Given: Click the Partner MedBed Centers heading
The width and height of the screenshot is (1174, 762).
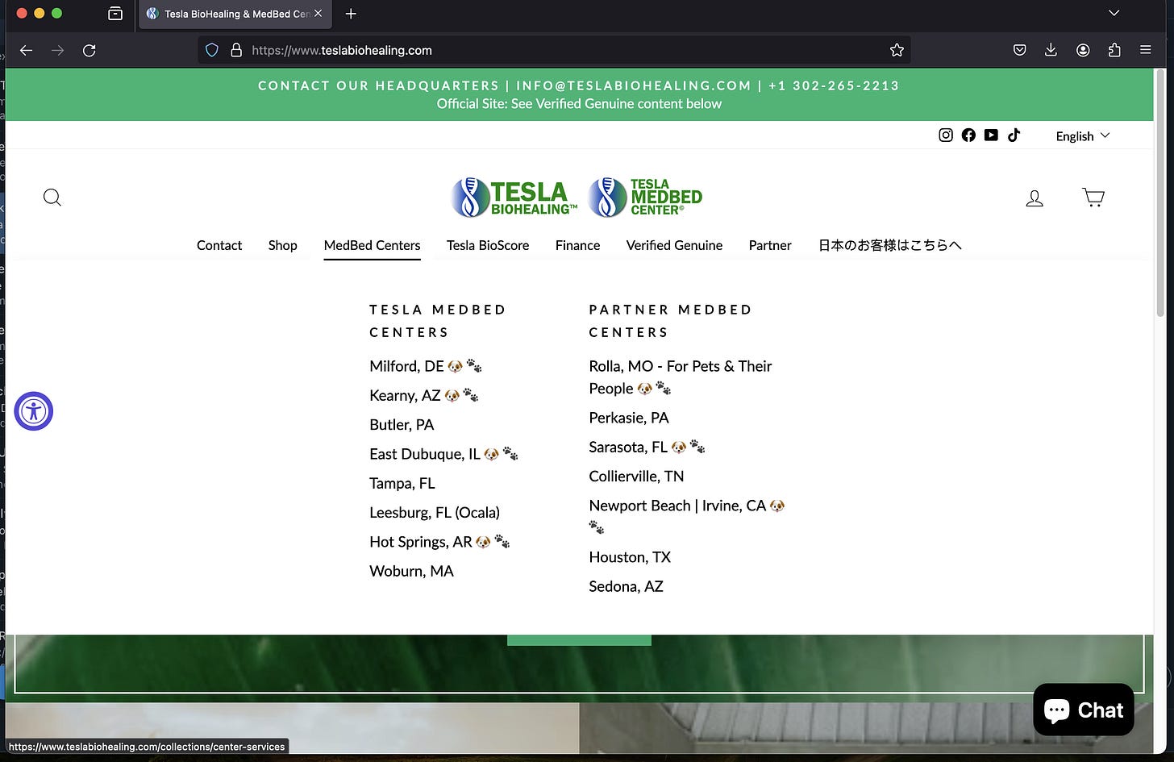Looking at the screenshot, I should (x=671, y=321).
